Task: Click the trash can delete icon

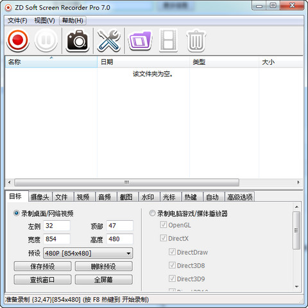Action: [x=196, y=40]
